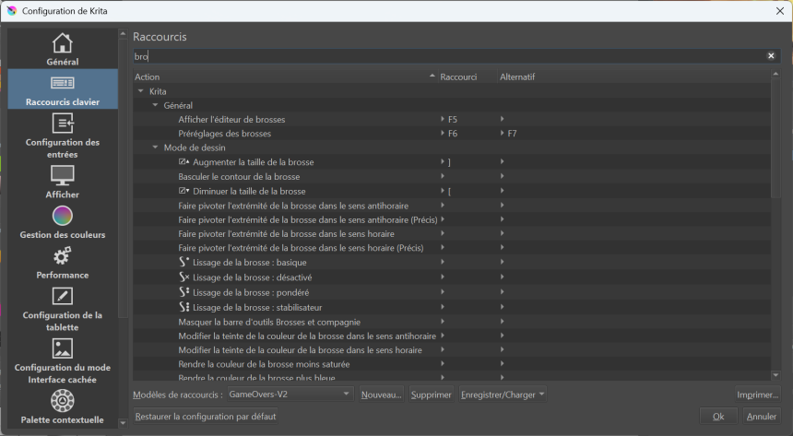
Task: Open the GameOvers-V2 shortcut scheme dropdown
Action: click(289, 395)
